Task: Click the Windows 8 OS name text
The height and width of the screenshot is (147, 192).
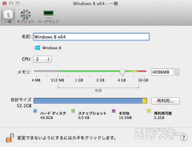Action: point(52,48)
